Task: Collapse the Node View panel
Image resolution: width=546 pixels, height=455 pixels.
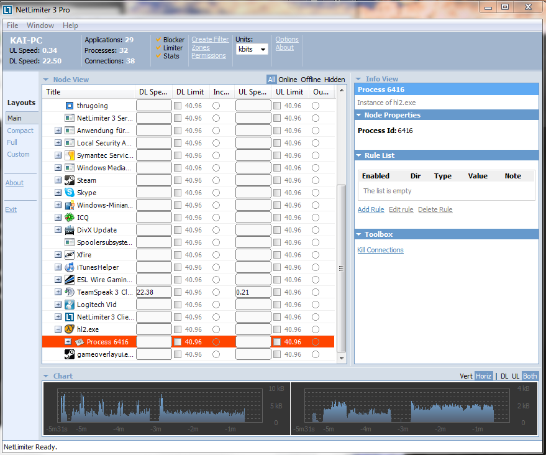Action: (45, 80)
